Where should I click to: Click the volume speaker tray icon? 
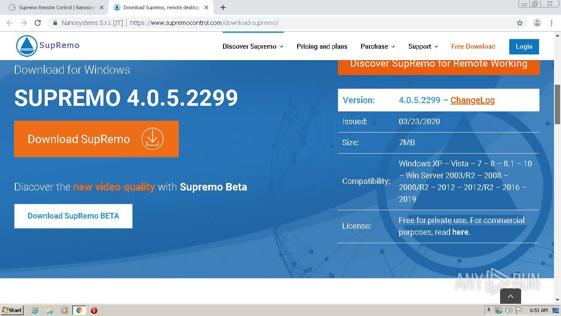[x=508, y=310]
